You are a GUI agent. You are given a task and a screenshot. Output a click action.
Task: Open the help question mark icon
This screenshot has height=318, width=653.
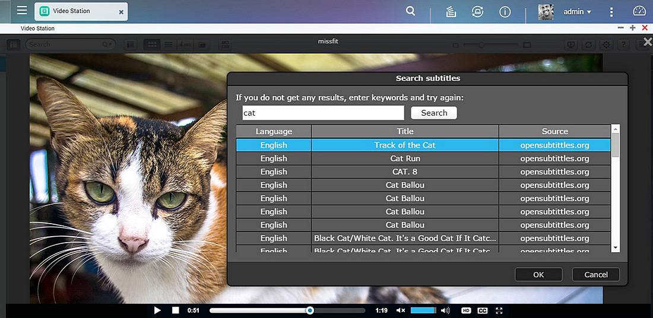tap(623, 44)
